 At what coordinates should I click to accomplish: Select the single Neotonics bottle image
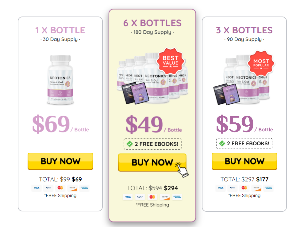pos(60,80)
